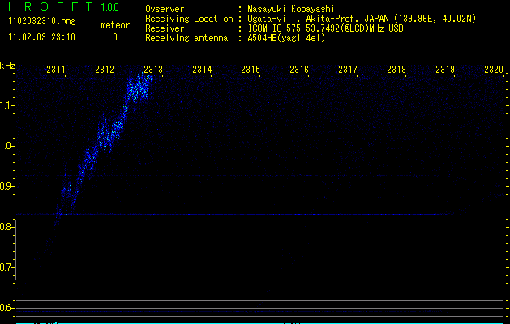Click the 2311 time axis marker
The height and width of the screenshot is (324, 510).
(56, 70)
